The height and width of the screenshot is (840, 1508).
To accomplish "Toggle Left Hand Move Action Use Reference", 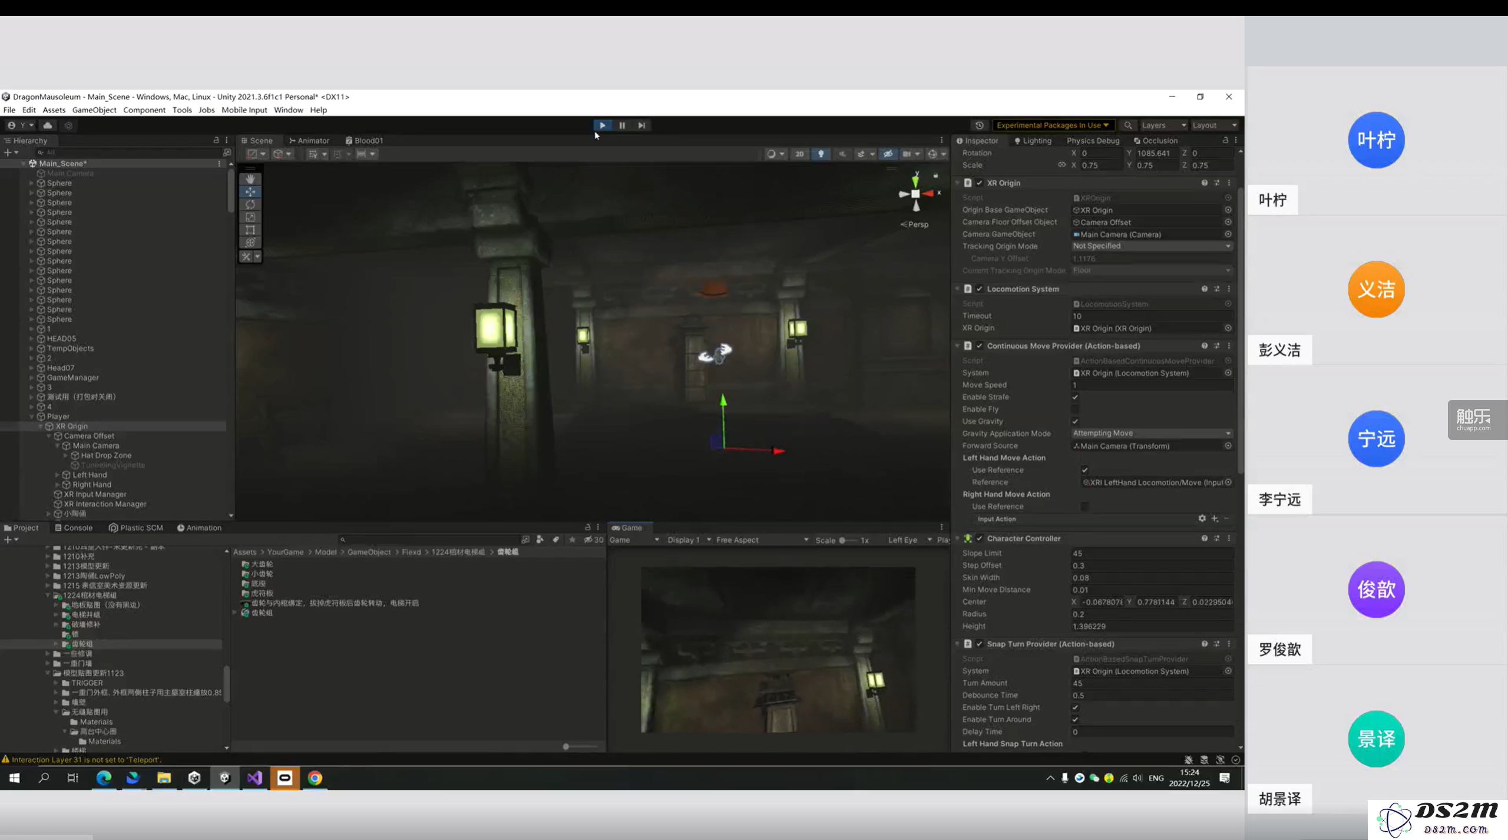I will [x=1084, y=470].
